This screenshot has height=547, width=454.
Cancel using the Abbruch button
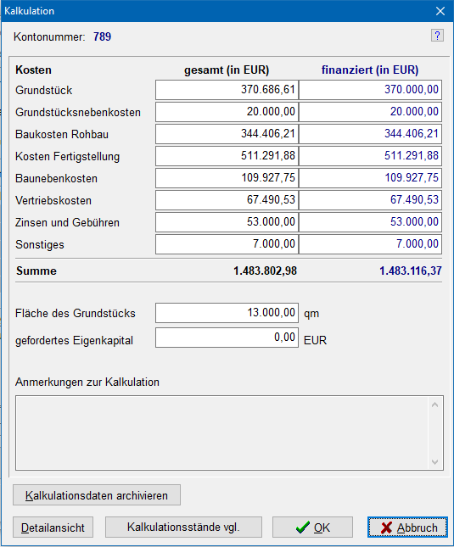click(x=407, y=527)
